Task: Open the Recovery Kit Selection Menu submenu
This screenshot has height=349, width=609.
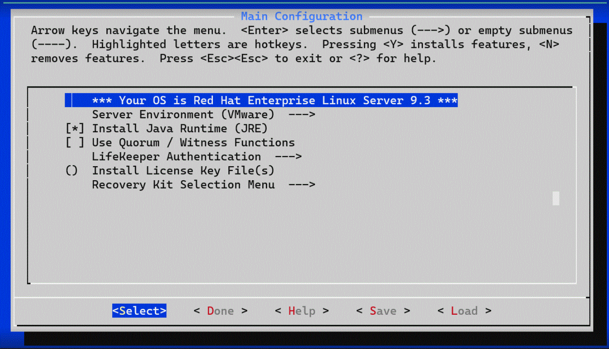Action: coord(204,185)
